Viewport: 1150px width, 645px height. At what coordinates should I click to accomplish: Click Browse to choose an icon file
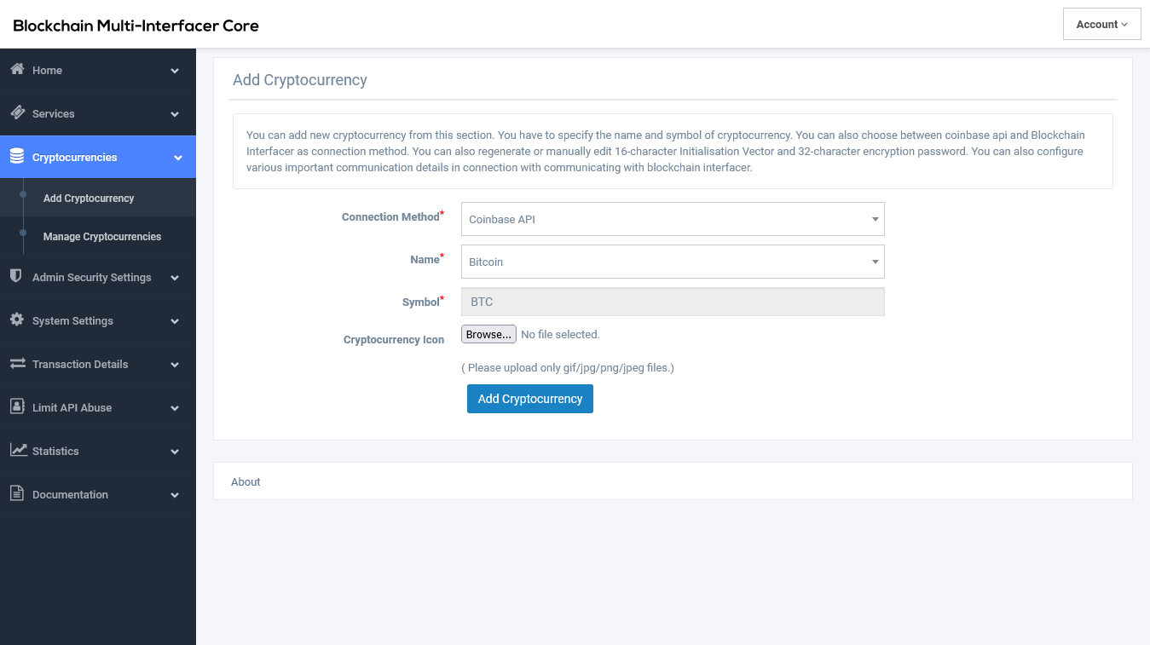click(488, 333)
